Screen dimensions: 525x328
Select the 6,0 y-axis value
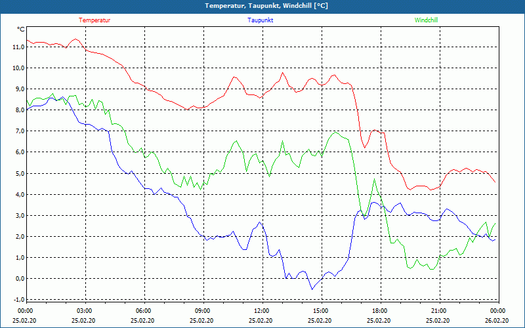[x=20, y=152]
